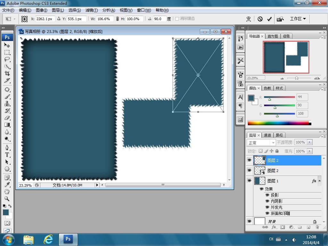Switch to the 色板 tab

tap(267, 88)
